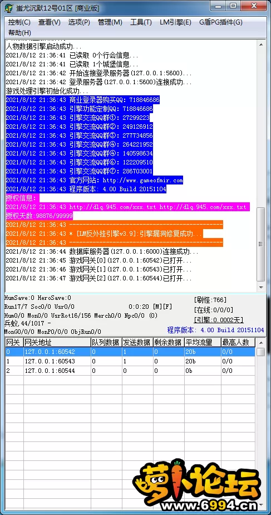Click the 发送数据 column header

click(x=137, y=342)
